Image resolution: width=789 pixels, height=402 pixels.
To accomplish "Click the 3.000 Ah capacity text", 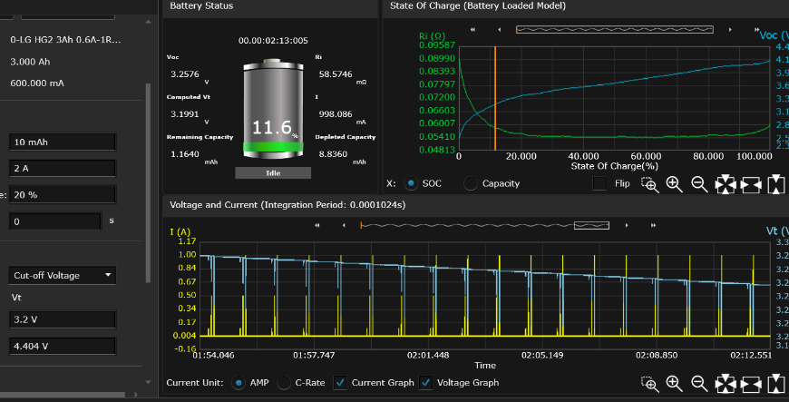I will pos(30,62).
